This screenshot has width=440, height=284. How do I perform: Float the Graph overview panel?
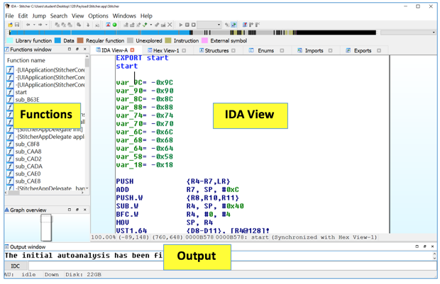77,210
